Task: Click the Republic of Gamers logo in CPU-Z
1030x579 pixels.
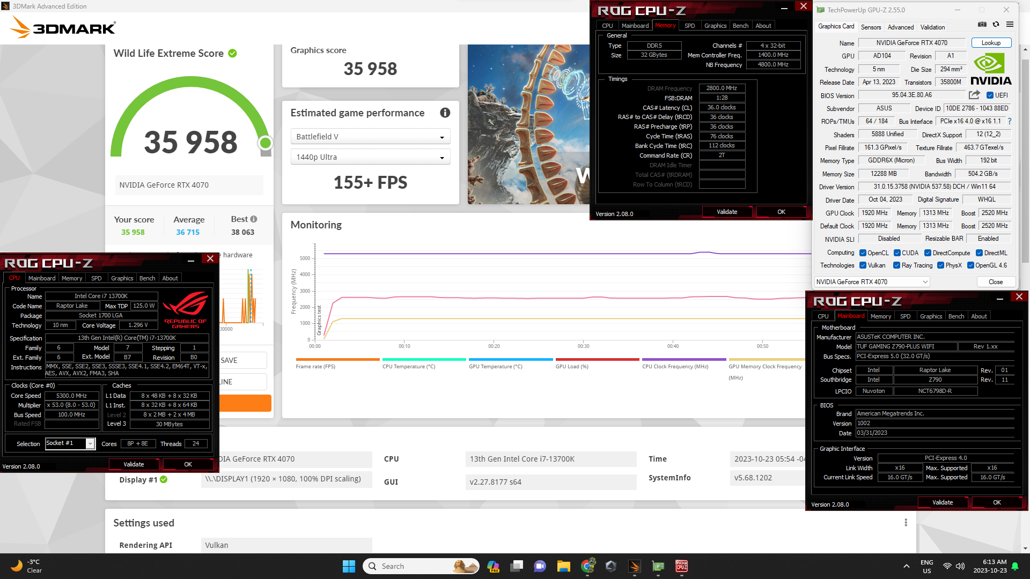Action: point(186,309)
